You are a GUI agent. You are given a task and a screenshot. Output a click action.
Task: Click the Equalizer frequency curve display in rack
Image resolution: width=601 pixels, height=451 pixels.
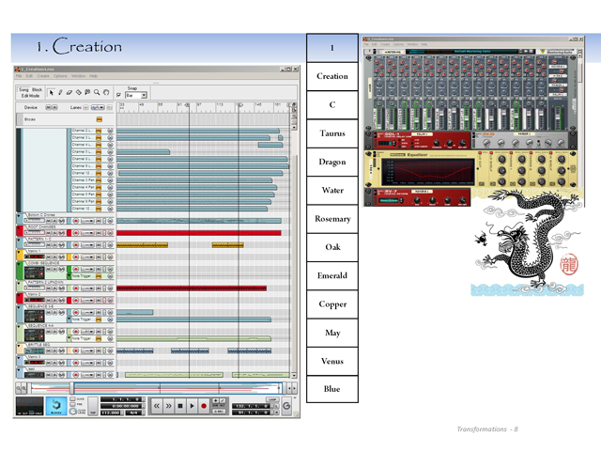tap(428, 171)
